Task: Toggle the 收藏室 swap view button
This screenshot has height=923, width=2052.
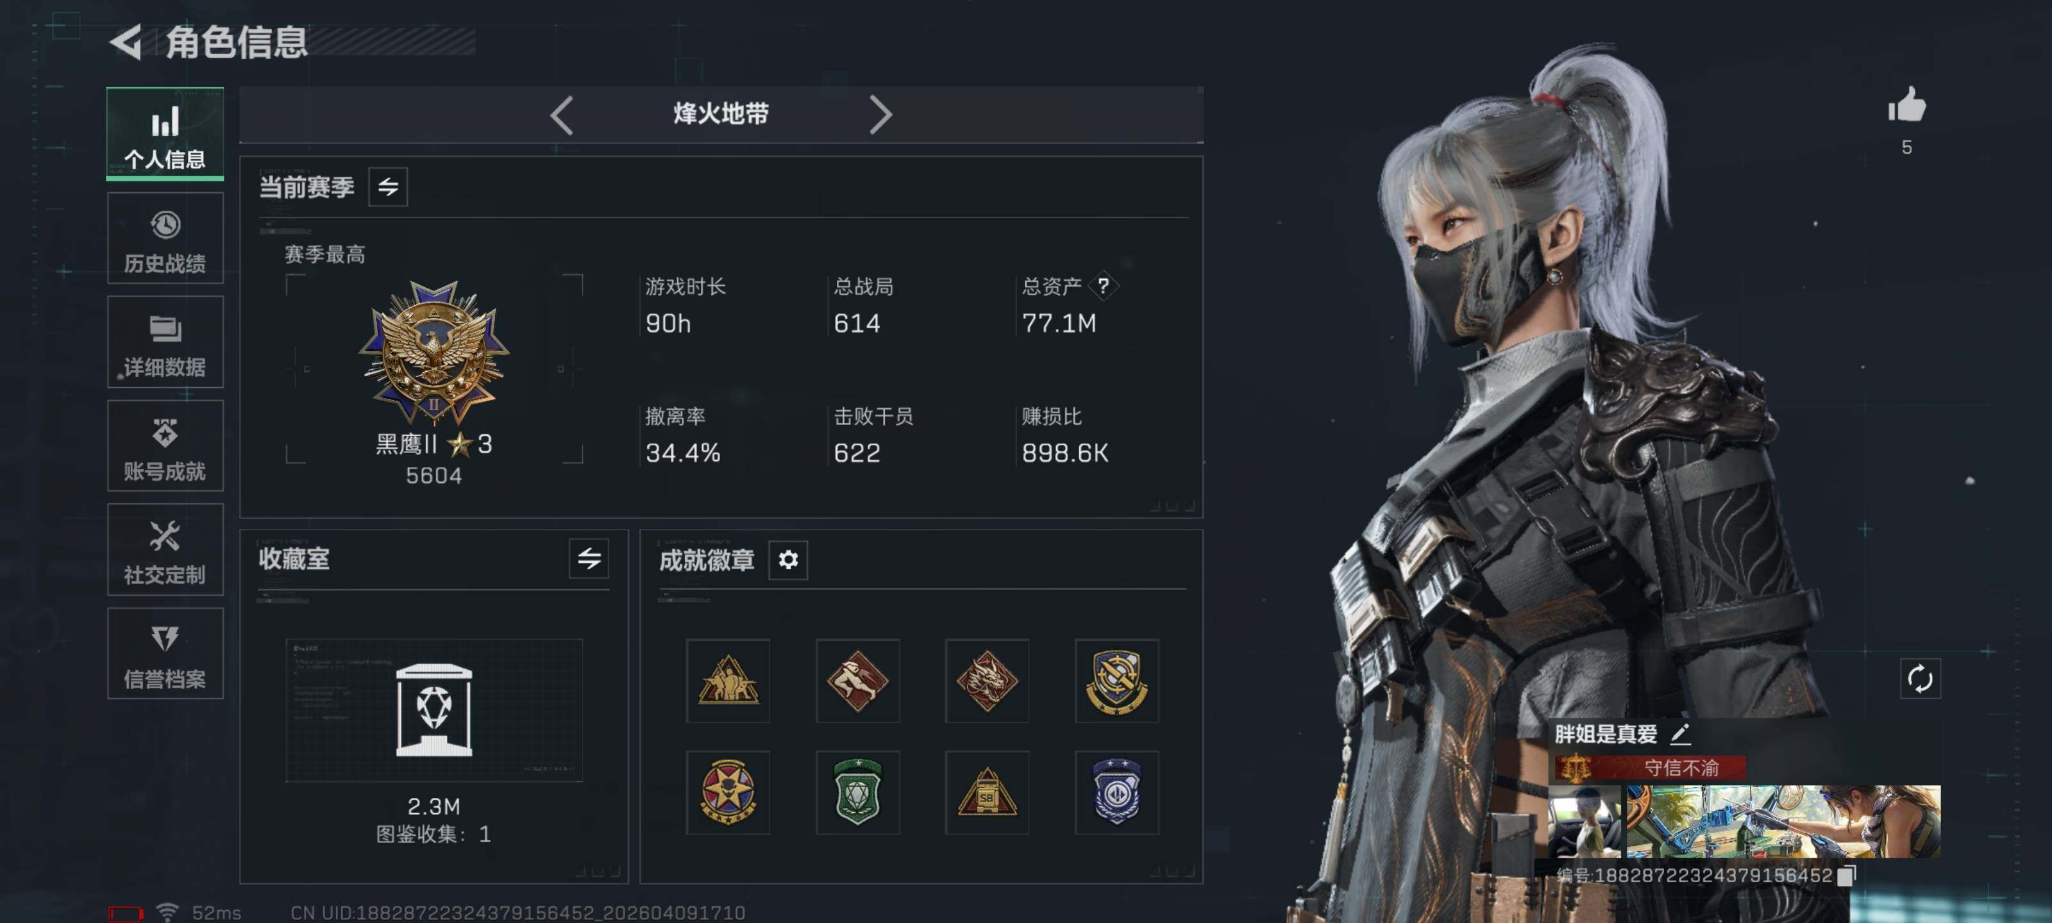Action: tap(589, 558)
